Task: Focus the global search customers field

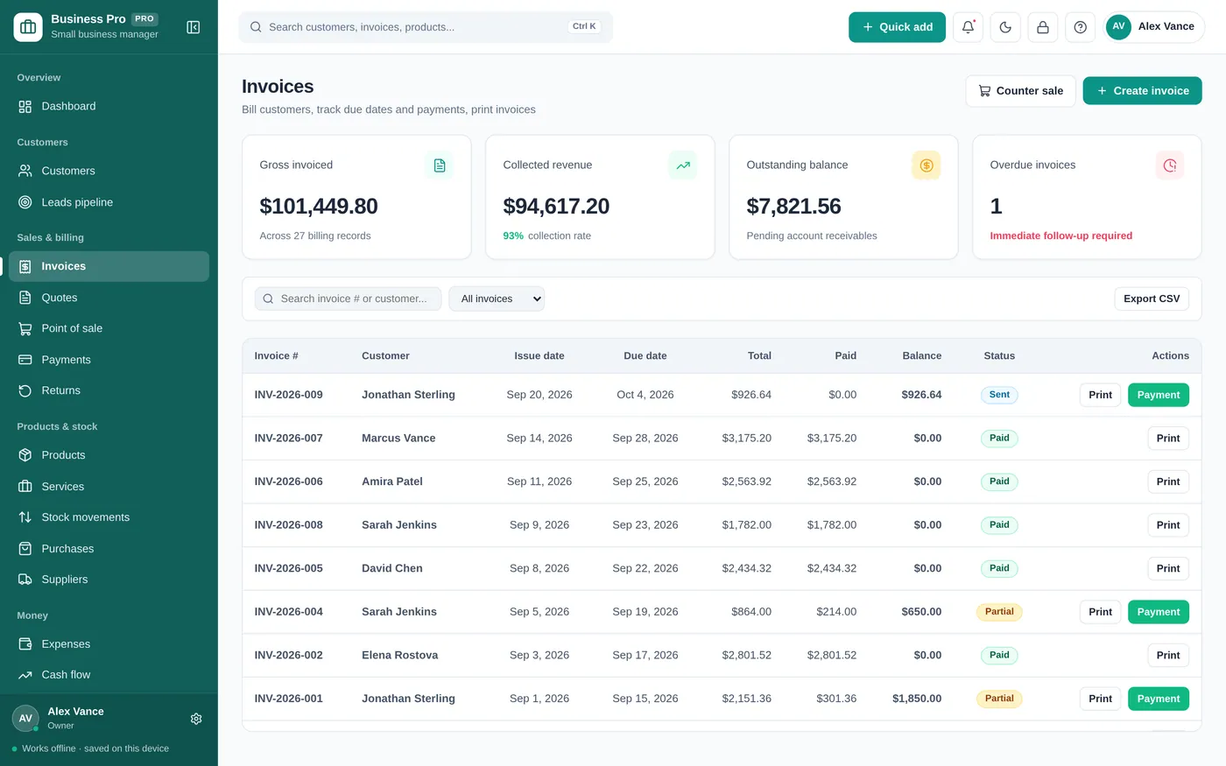Action: tap(426, 27)
